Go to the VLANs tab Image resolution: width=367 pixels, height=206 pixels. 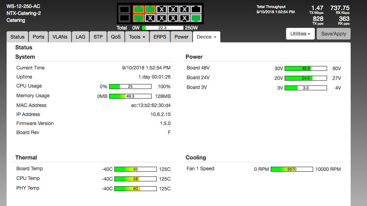point(60,37)
